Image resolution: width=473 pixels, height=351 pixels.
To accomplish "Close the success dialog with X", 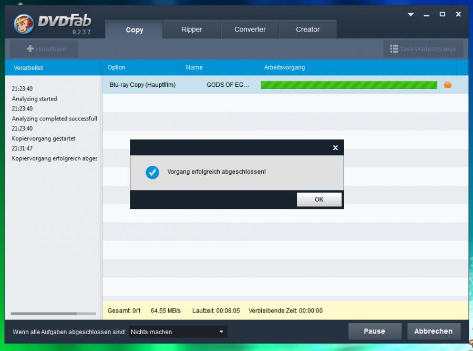I will point(335,148).
